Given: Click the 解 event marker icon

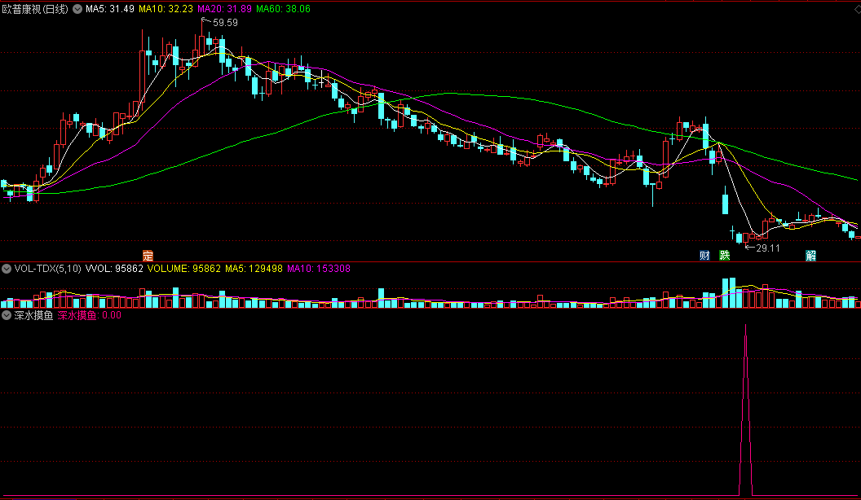Looking at the screenshot, I should (x=811, y=256).
